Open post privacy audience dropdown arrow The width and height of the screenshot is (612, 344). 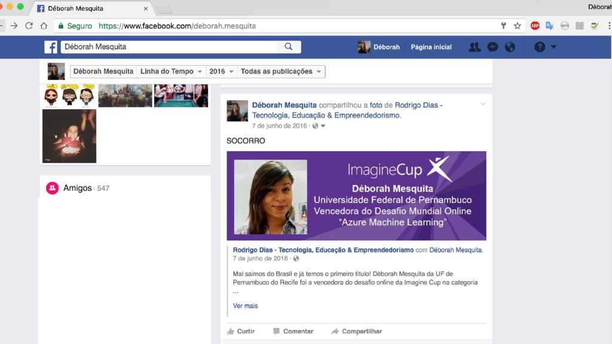323,126
